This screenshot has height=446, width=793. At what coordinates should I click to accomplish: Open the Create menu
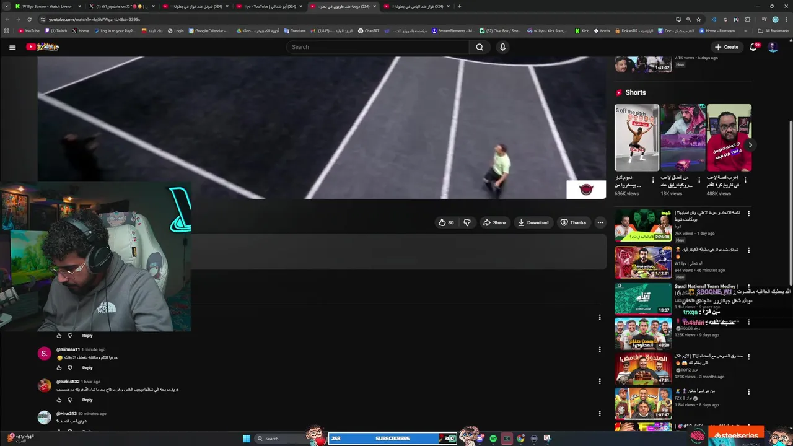tap(726, 47)
